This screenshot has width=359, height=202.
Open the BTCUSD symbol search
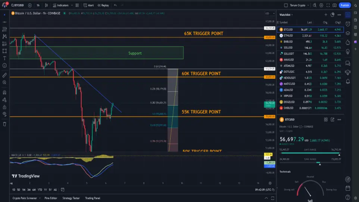click(x=18, y=5)
